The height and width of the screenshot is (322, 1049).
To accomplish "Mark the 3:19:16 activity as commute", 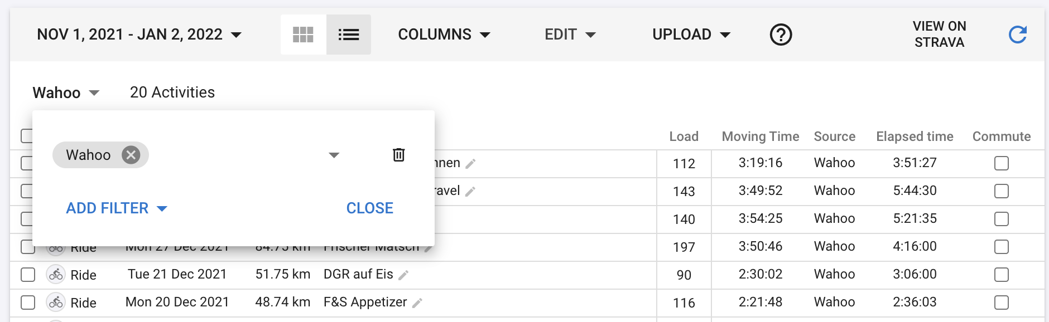I will (1002, 163).
